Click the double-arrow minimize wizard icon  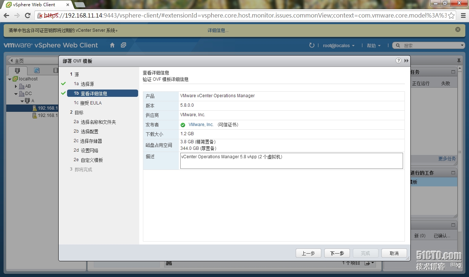(x=406, y=61)
